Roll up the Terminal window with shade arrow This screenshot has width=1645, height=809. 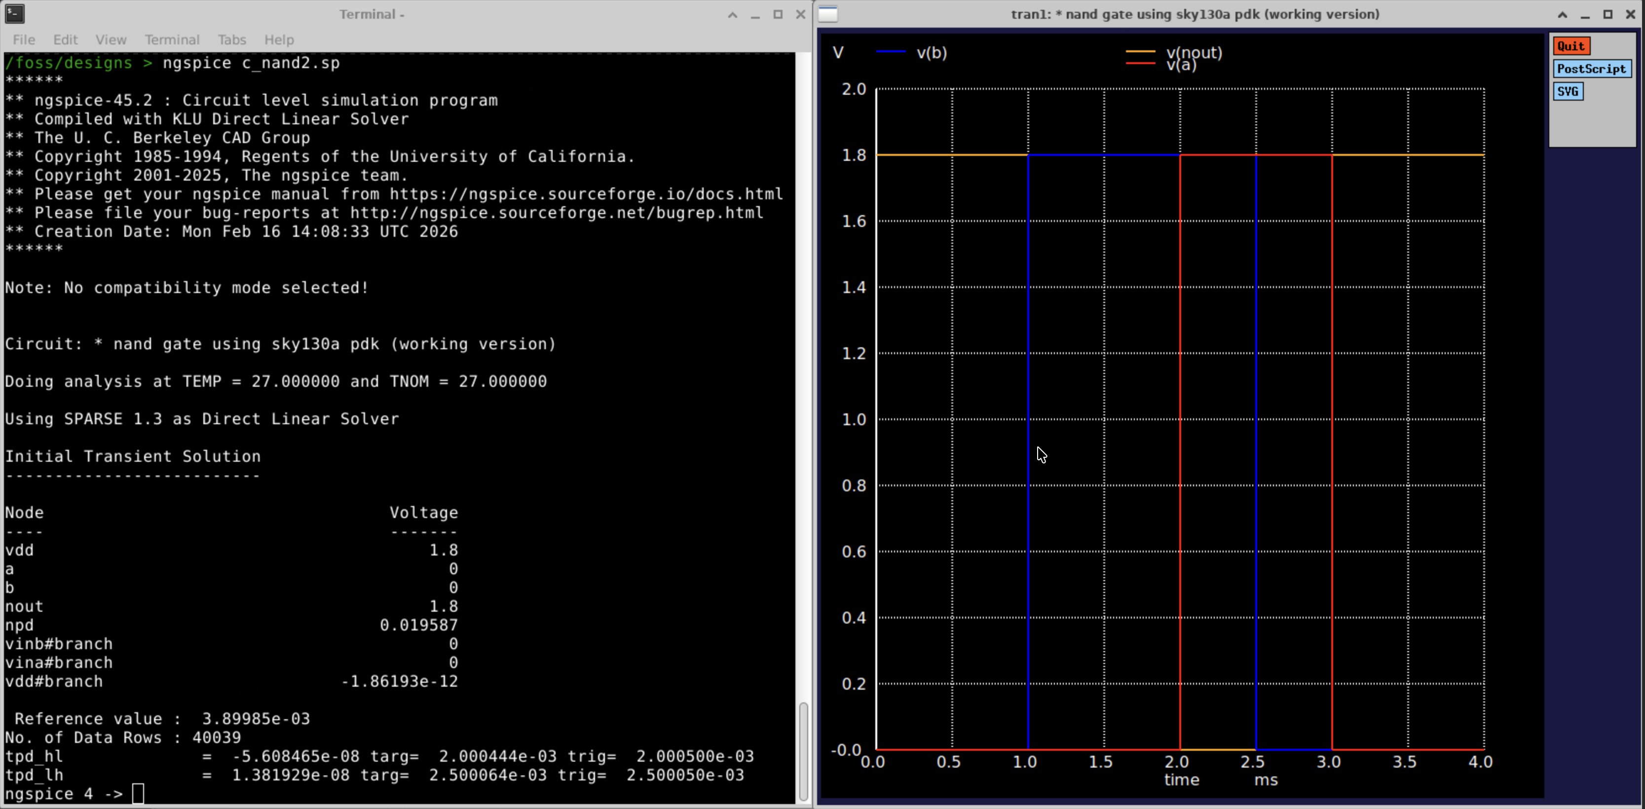click(733, 15)
